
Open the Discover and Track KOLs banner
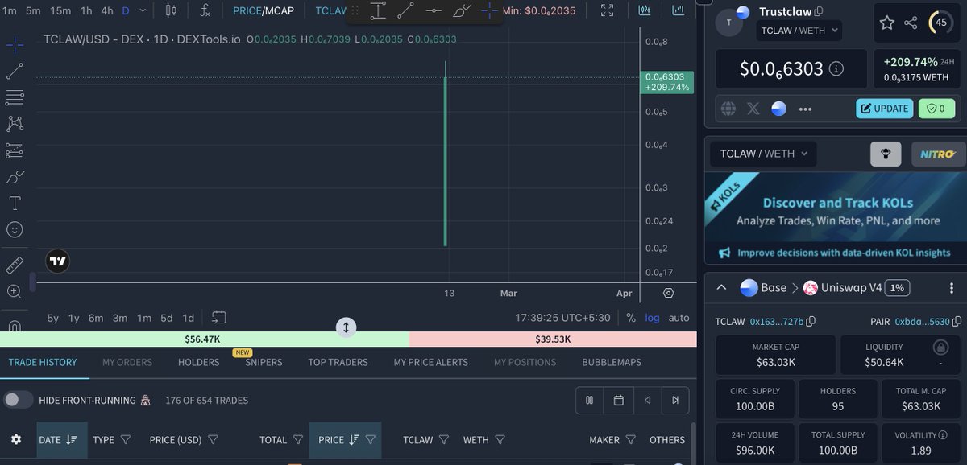[836, 217]
